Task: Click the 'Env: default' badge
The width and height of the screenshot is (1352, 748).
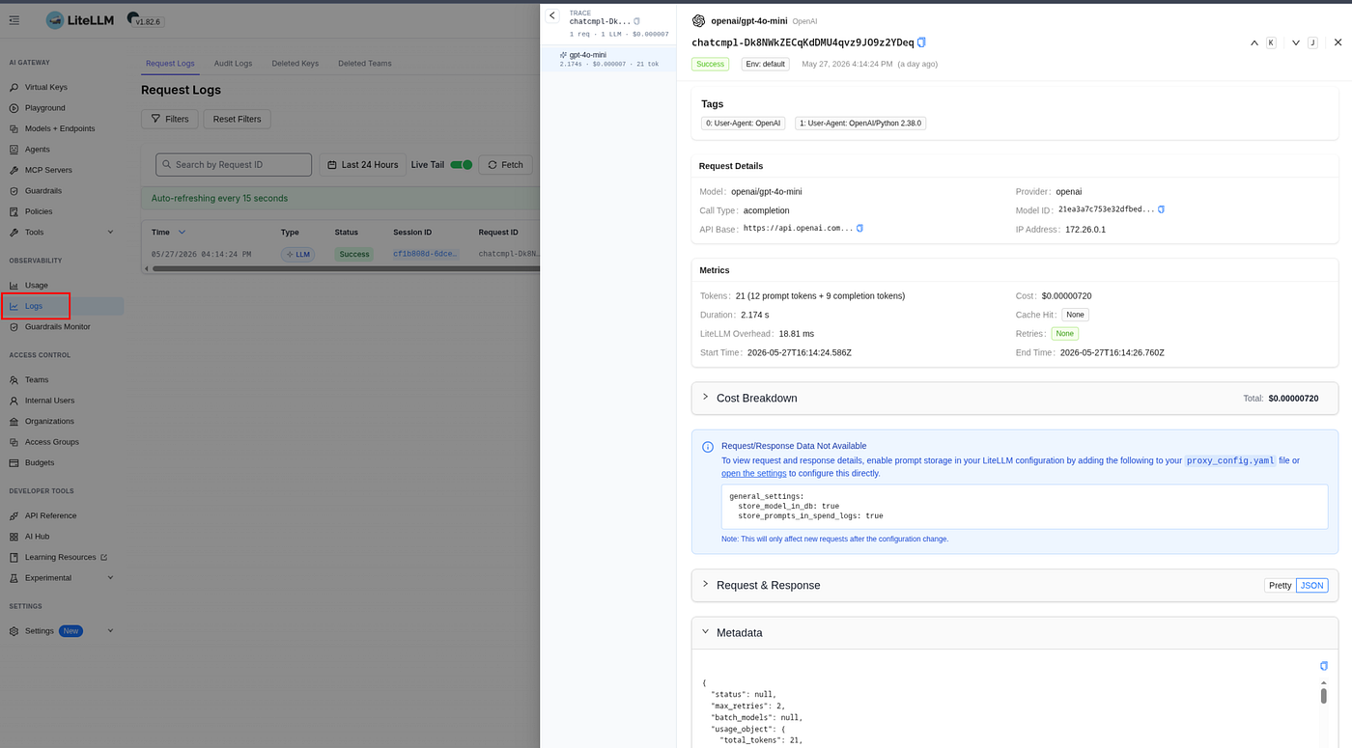Action: coord(765,64)
